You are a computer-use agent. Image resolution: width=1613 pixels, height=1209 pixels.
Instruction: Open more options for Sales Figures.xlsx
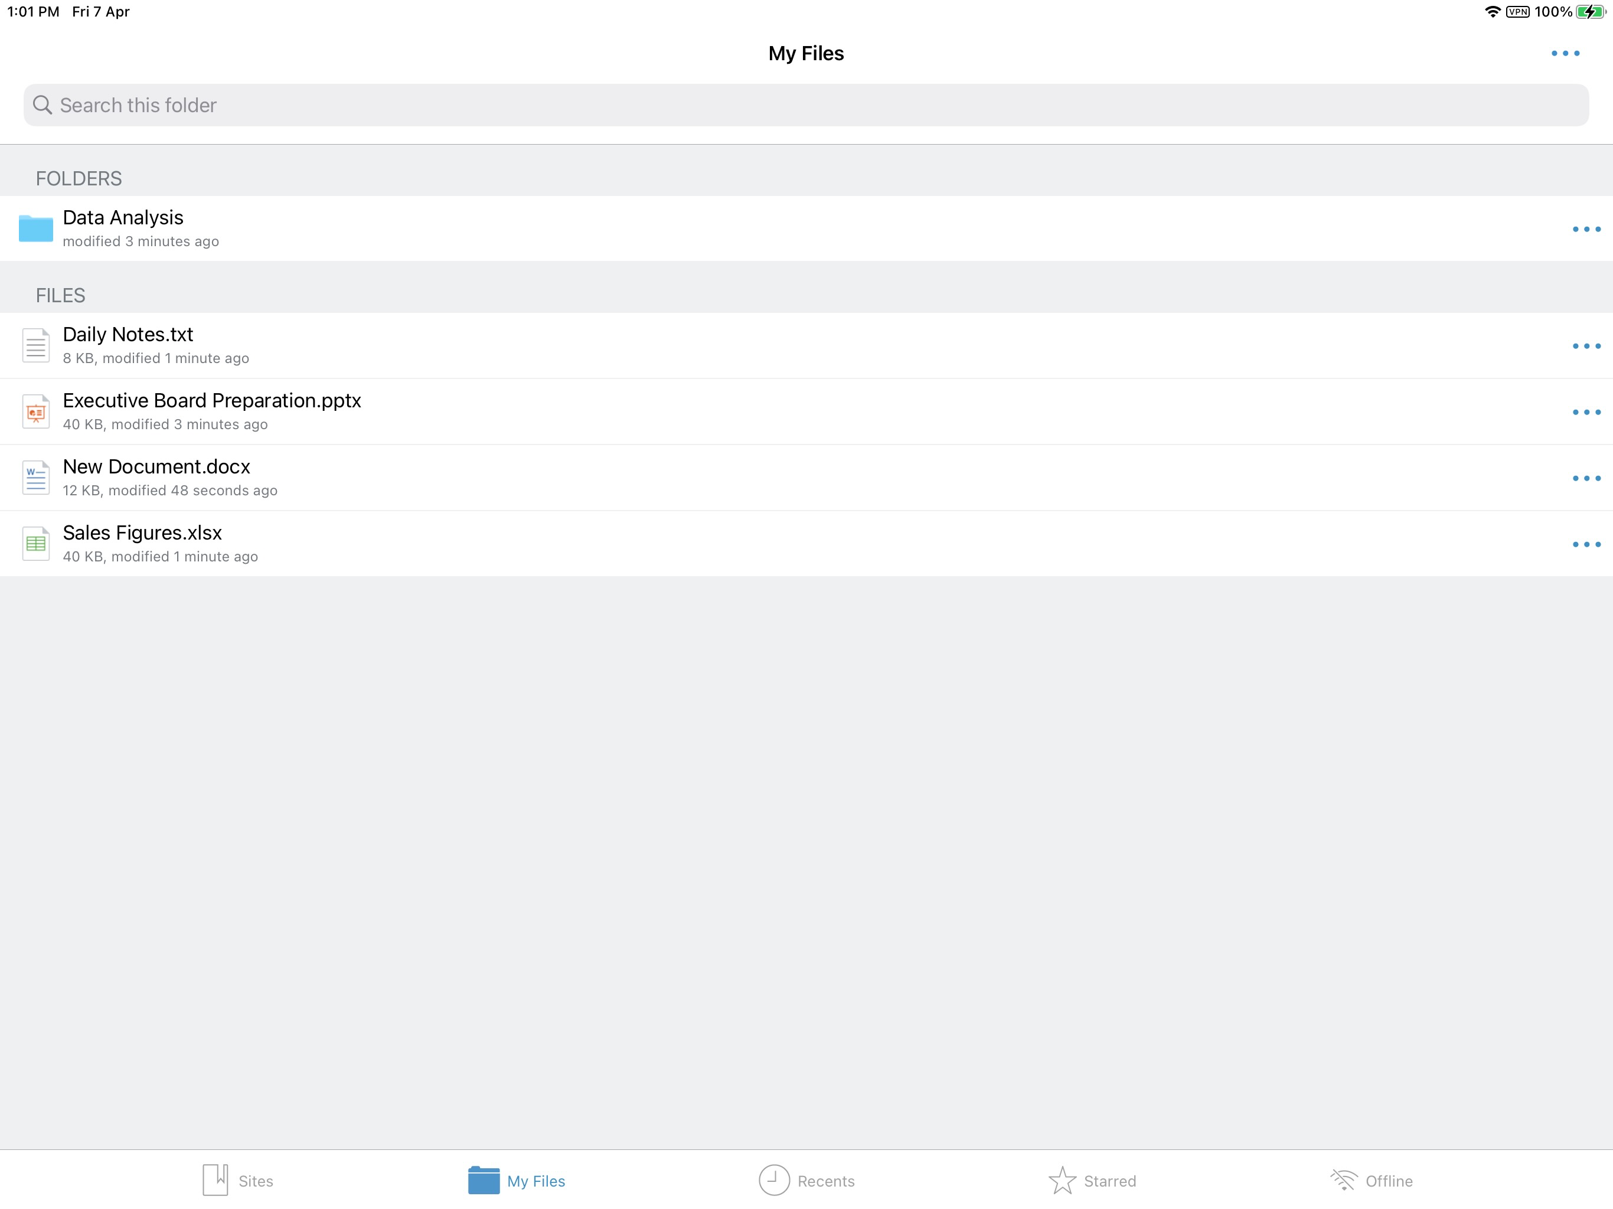tap(1586, 544)
